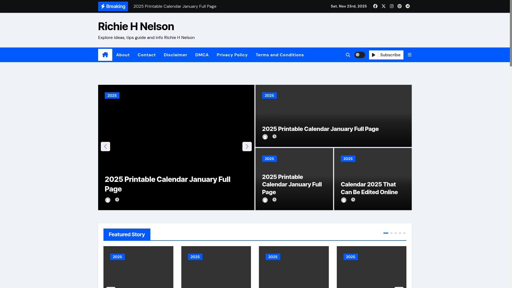This screenshot has height=288, width=512.
Task: Click 2025 tag on small middle card
Action: point(269,159)
